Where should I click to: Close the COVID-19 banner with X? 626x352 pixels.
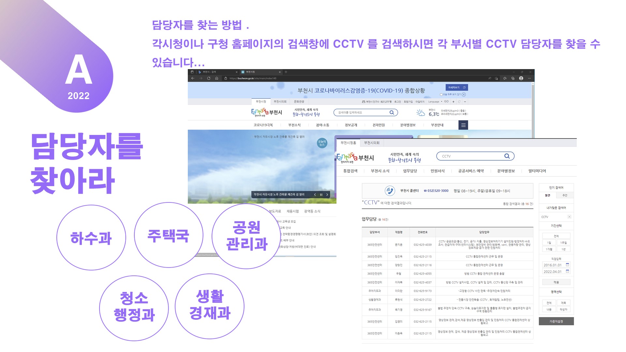[x=464, y=95]
